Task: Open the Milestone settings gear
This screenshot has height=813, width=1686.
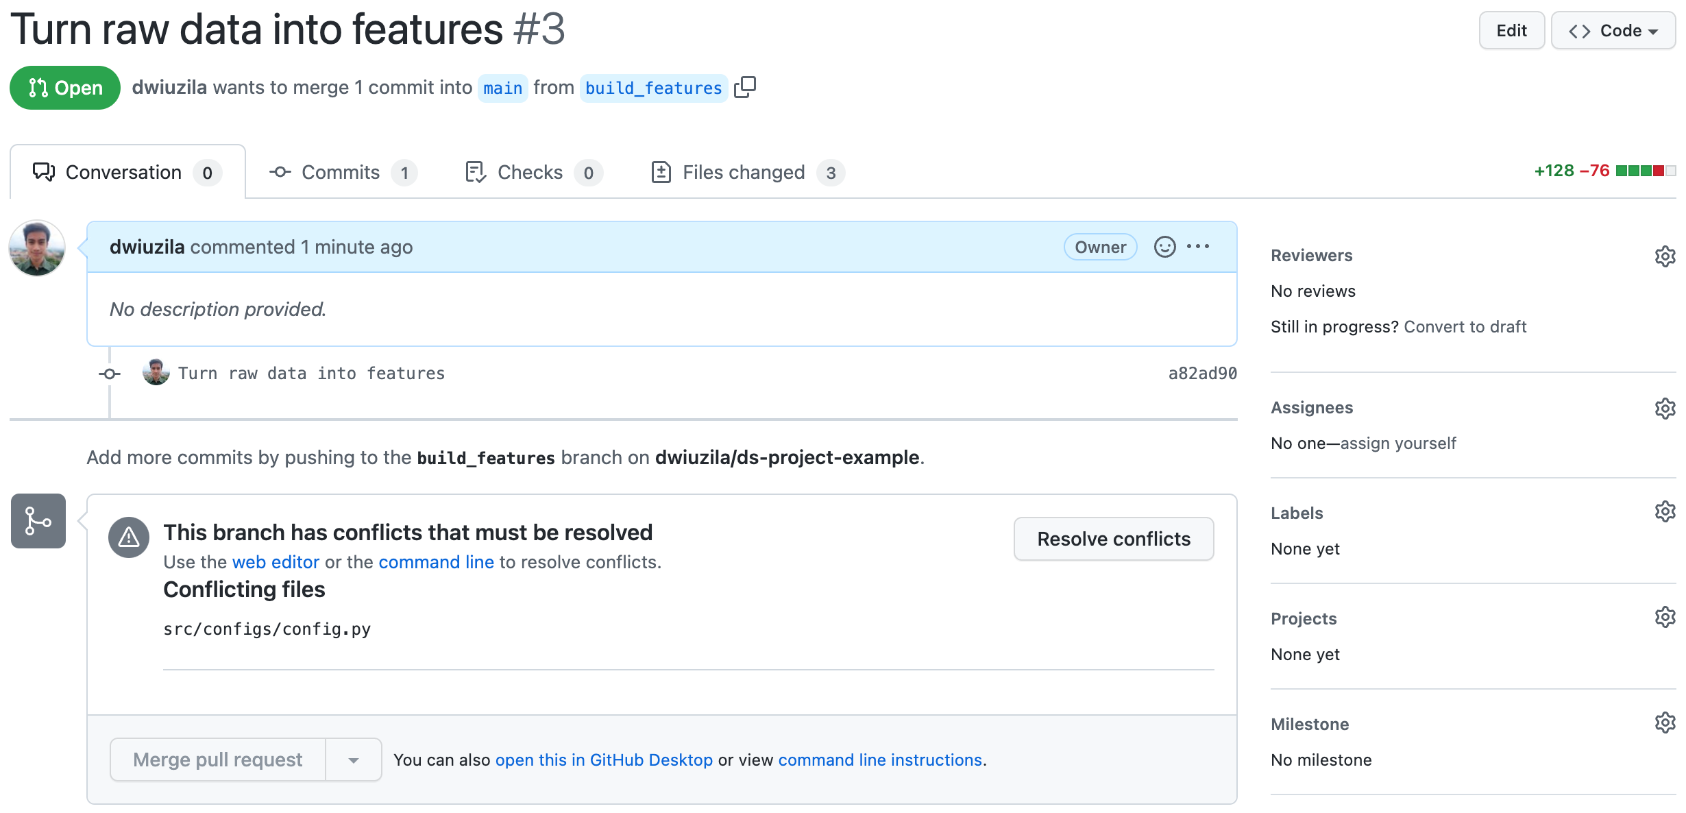Action: coord(1665,722)
